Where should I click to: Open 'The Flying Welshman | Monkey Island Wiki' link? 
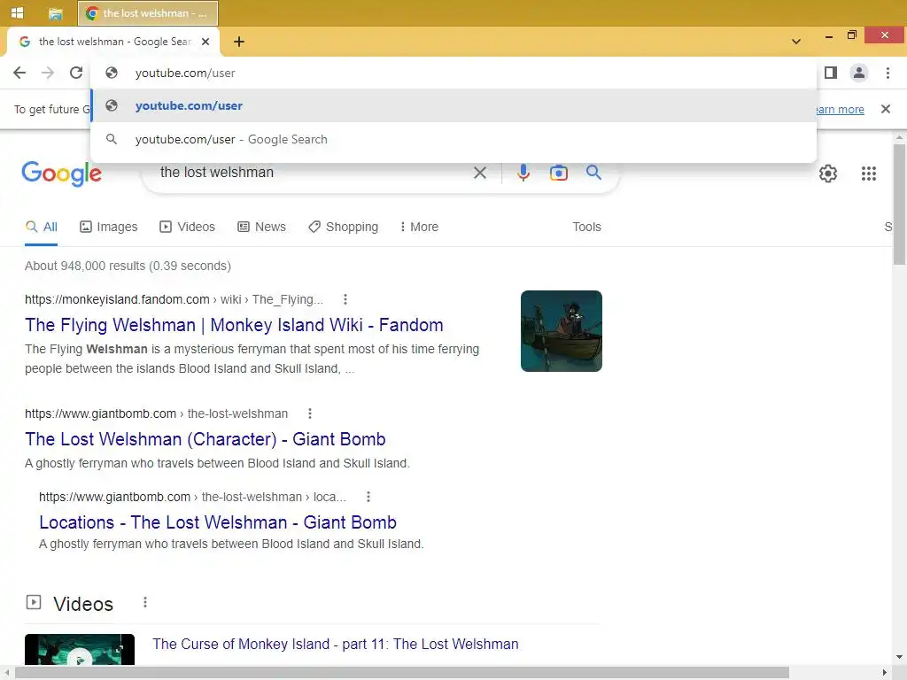[x=234, y=325]
